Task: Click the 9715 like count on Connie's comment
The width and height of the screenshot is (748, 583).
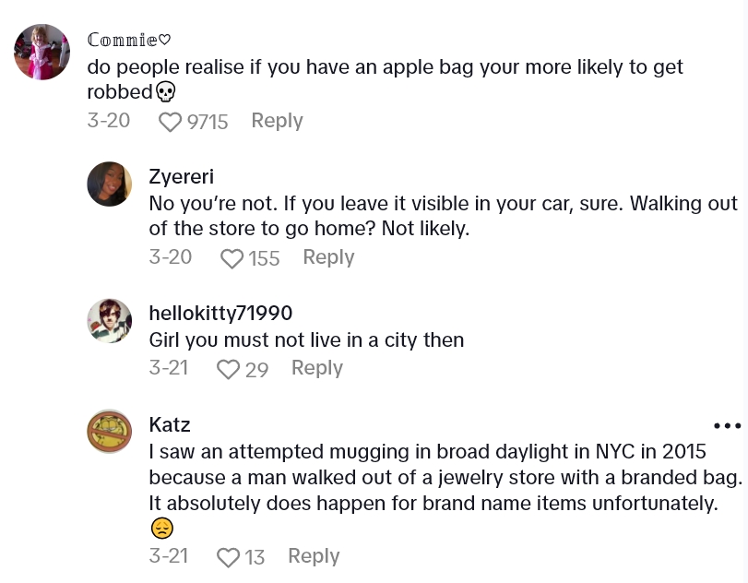Action: pyautogui.click(x=208, y=122)
